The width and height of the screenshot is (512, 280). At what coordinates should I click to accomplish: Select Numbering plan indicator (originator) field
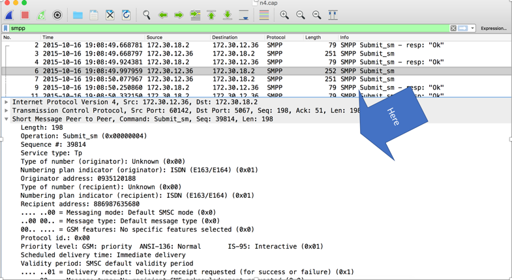[x=139, y=170]
